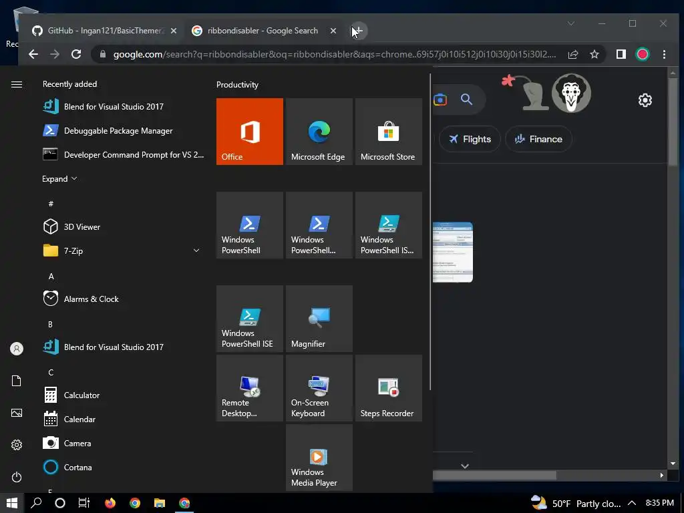Screen dimensions: 684x513
Task: Open Developer Command Prompt for VS
Action: coord(122,154)
